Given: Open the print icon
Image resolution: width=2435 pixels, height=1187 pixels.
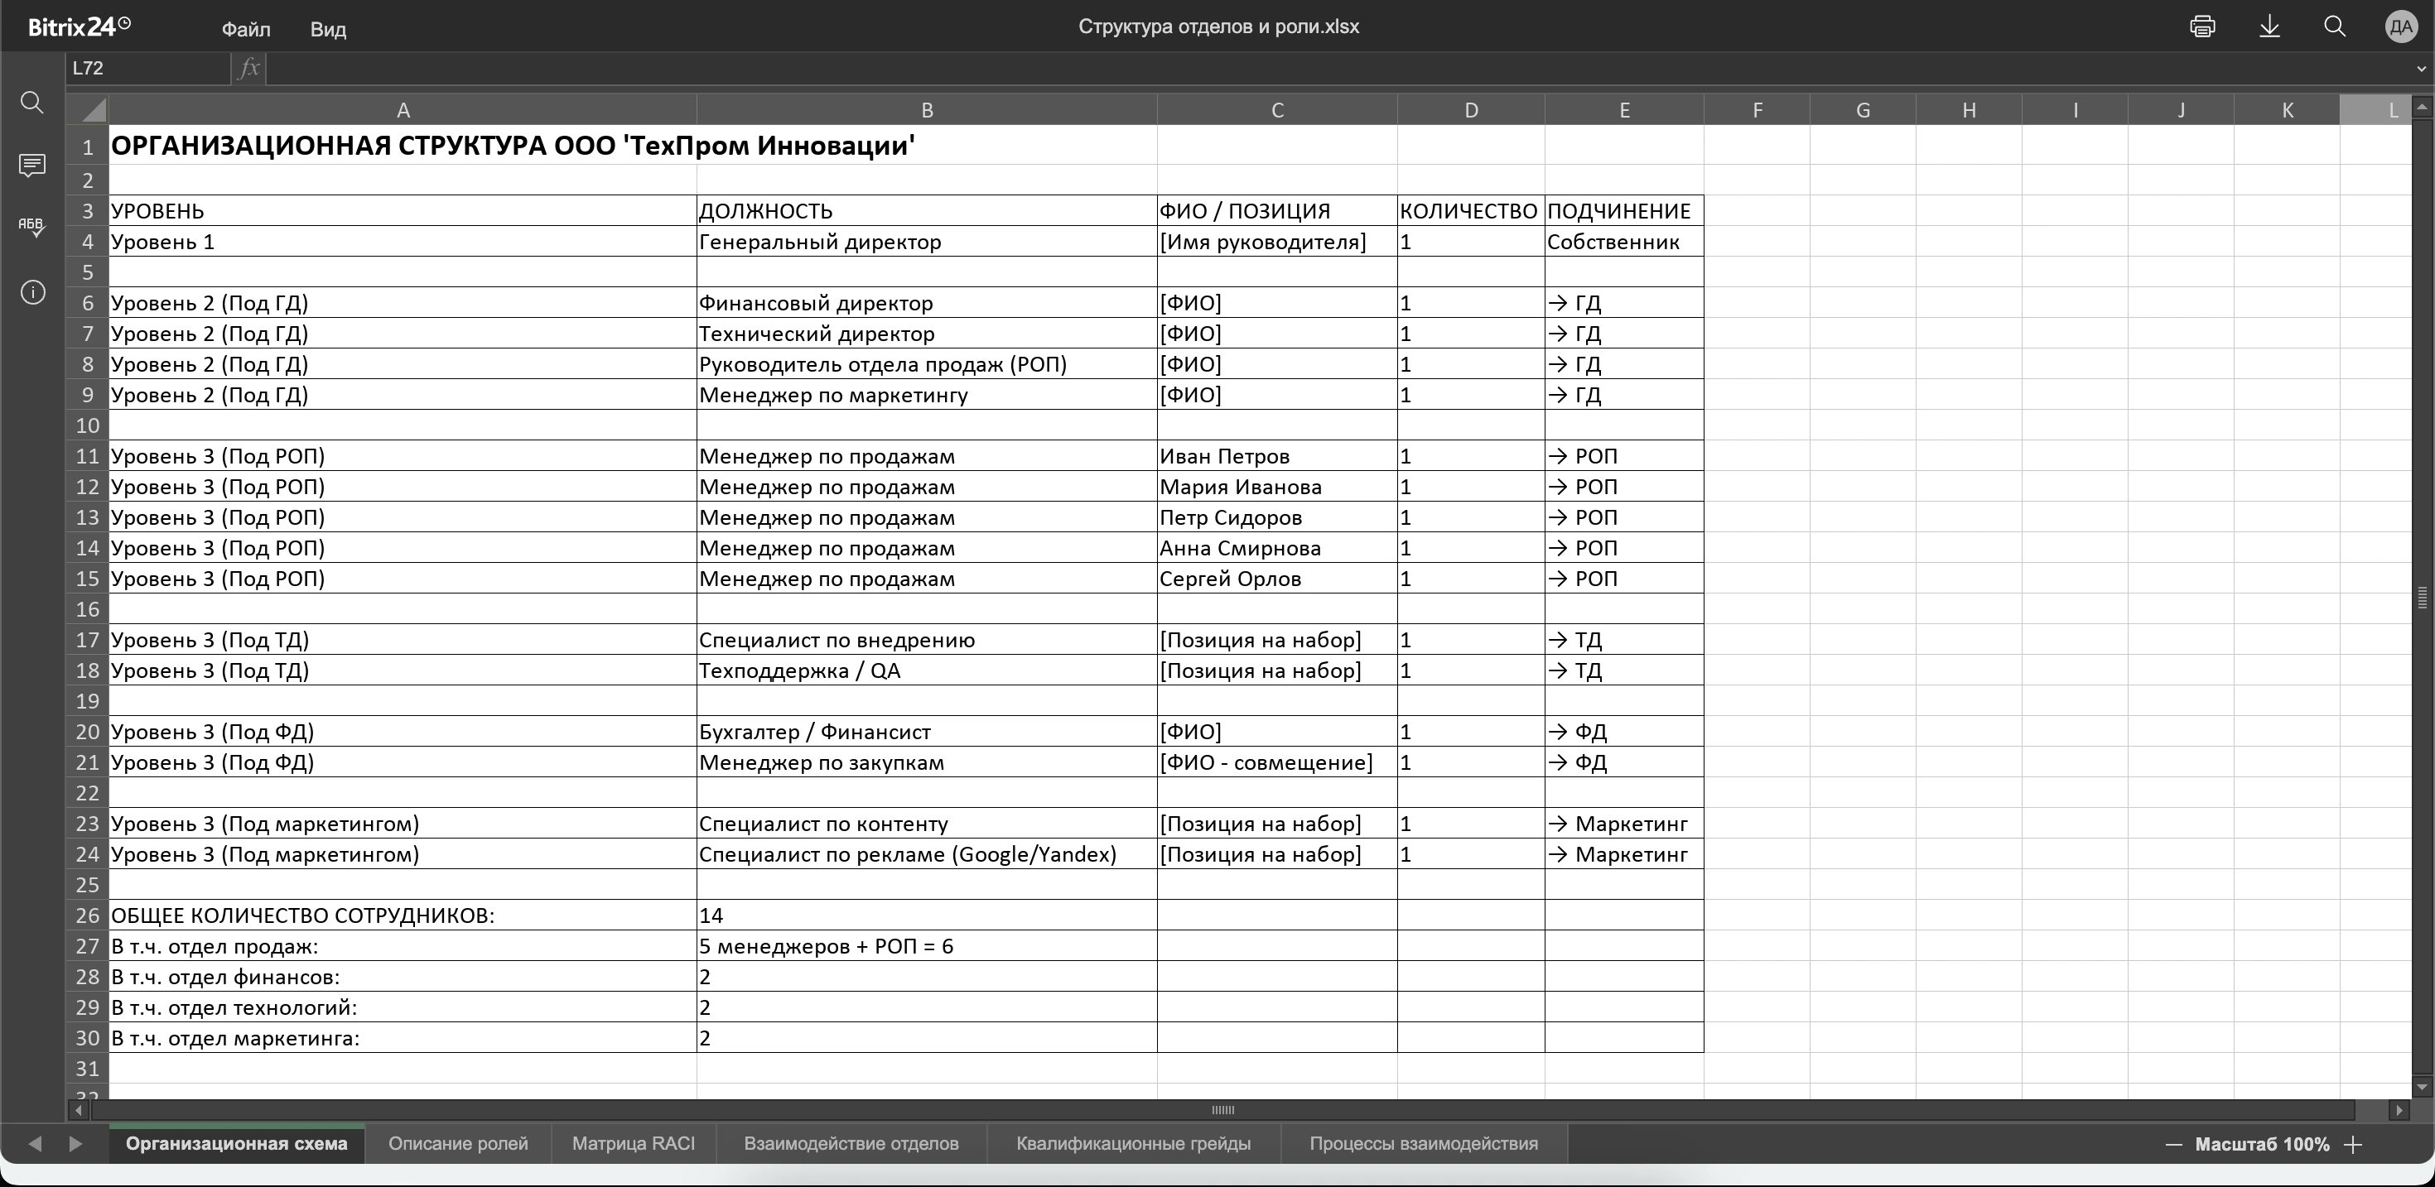Looking at the screenshot, I should coord(2202,26).
